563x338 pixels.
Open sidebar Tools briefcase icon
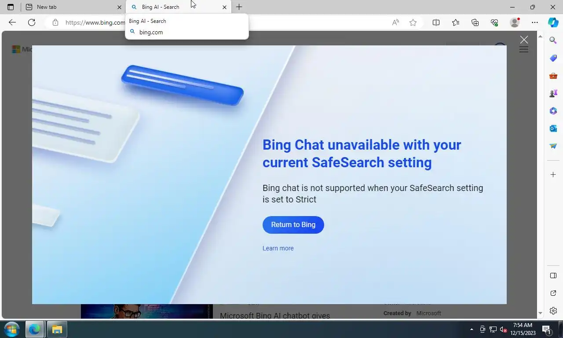coord(553,76)
